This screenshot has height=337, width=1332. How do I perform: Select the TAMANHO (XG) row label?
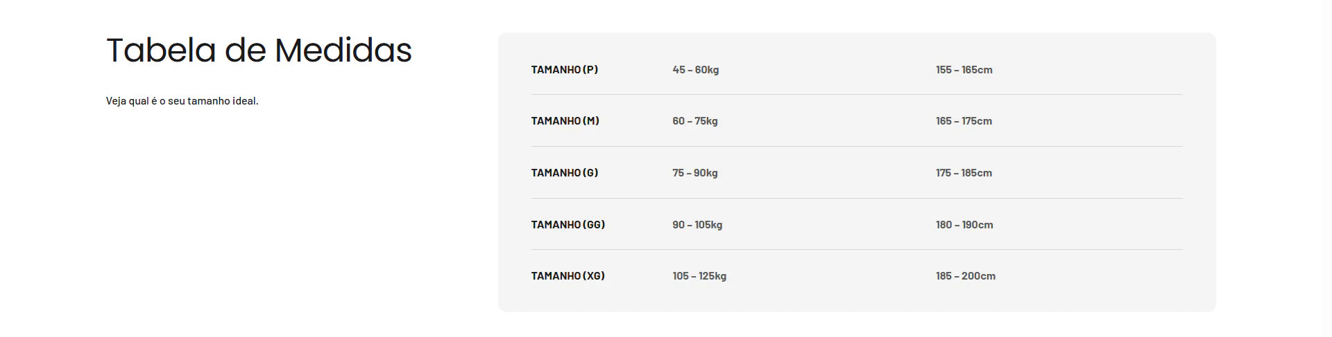(567, 276)
